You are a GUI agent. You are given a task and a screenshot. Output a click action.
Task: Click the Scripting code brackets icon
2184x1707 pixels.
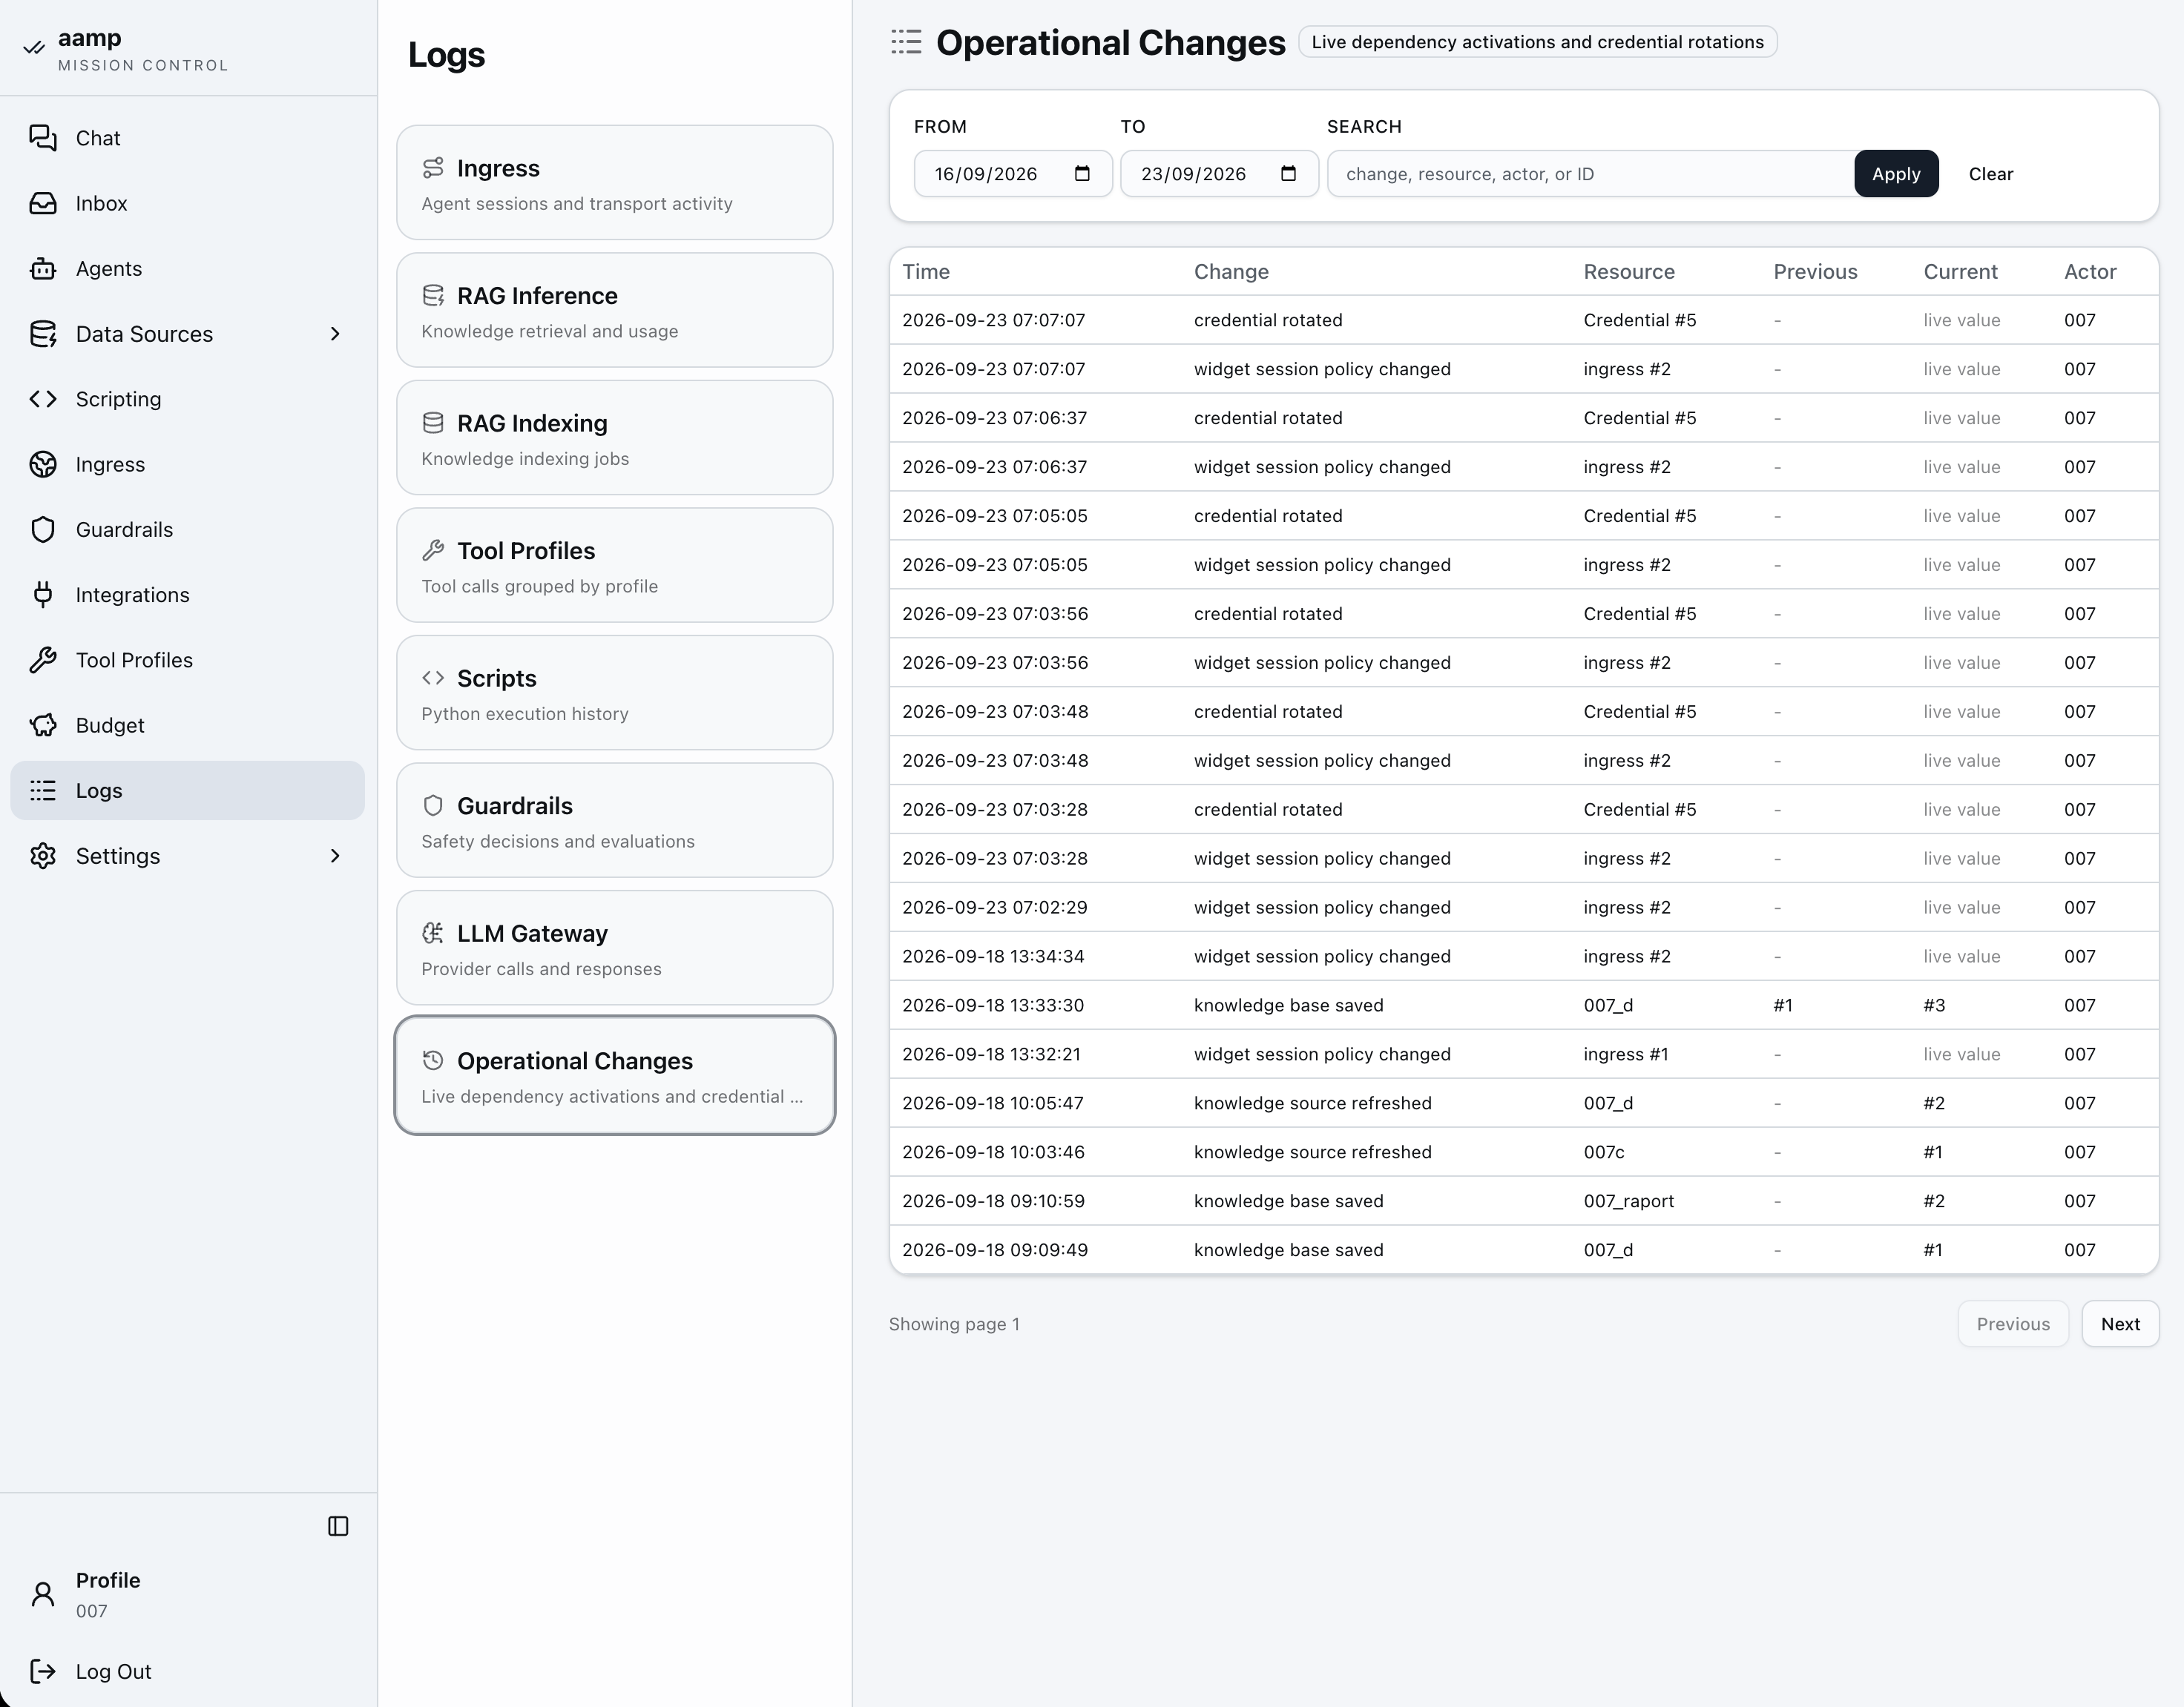point(43,399)
